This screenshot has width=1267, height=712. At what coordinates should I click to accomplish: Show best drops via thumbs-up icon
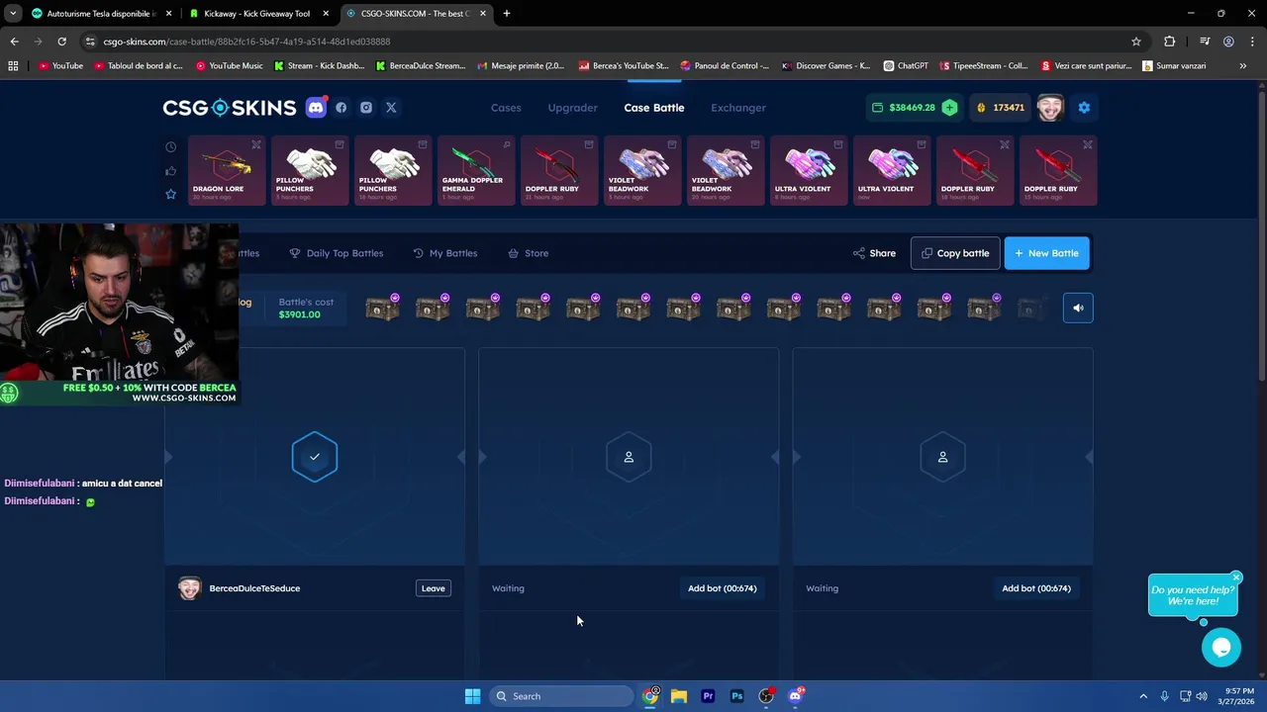(170, 171)
